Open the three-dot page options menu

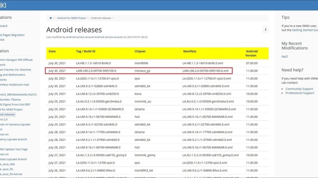(x=266, y=30)
